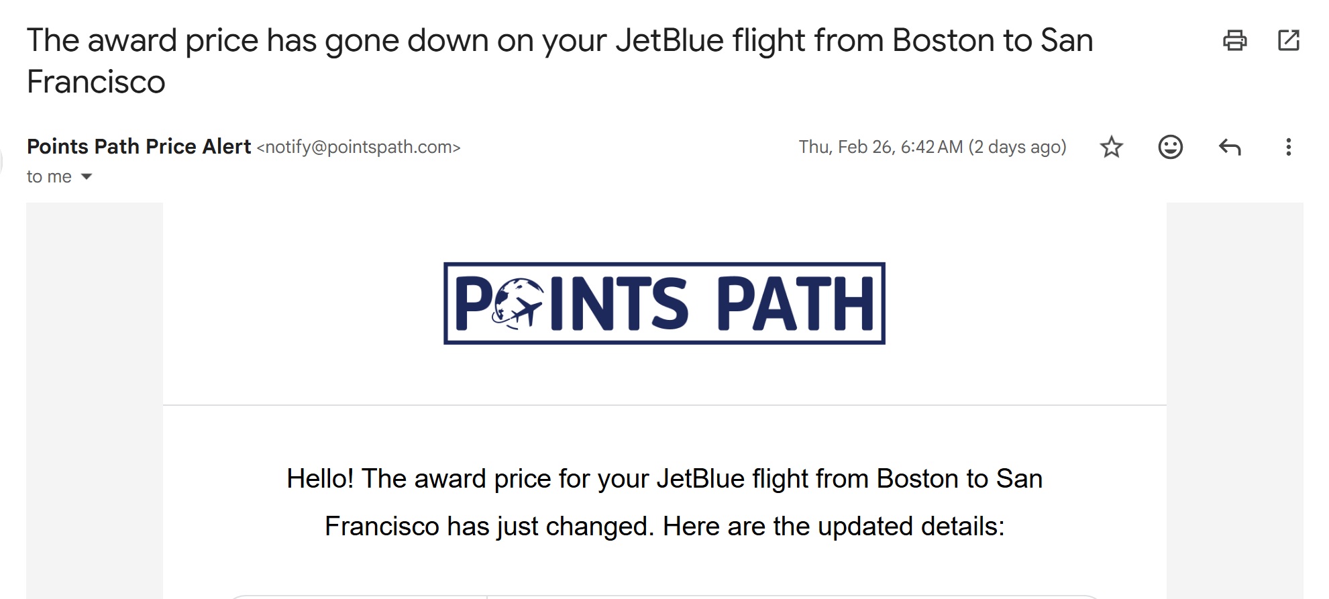Open the three-dot More options menu
Image resolution: width=1329 pixels, height=599 pixels.
1288,147
